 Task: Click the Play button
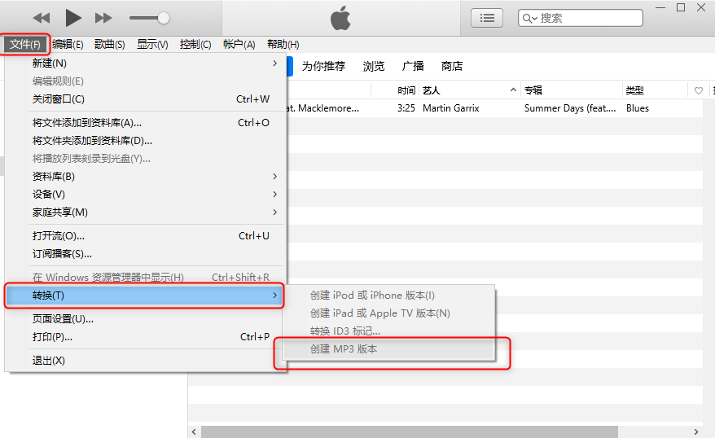(x=73, y=18)
